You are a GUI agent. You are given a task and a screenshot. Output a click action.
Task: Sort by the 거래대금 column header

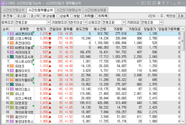click(x=134, y=29)
